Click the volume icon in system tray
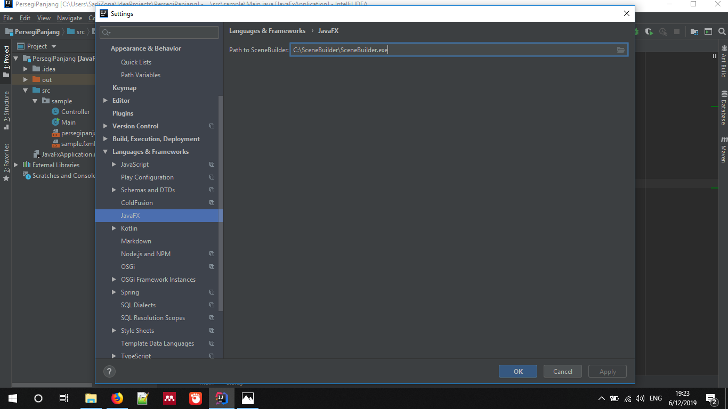 pos(640,398)
